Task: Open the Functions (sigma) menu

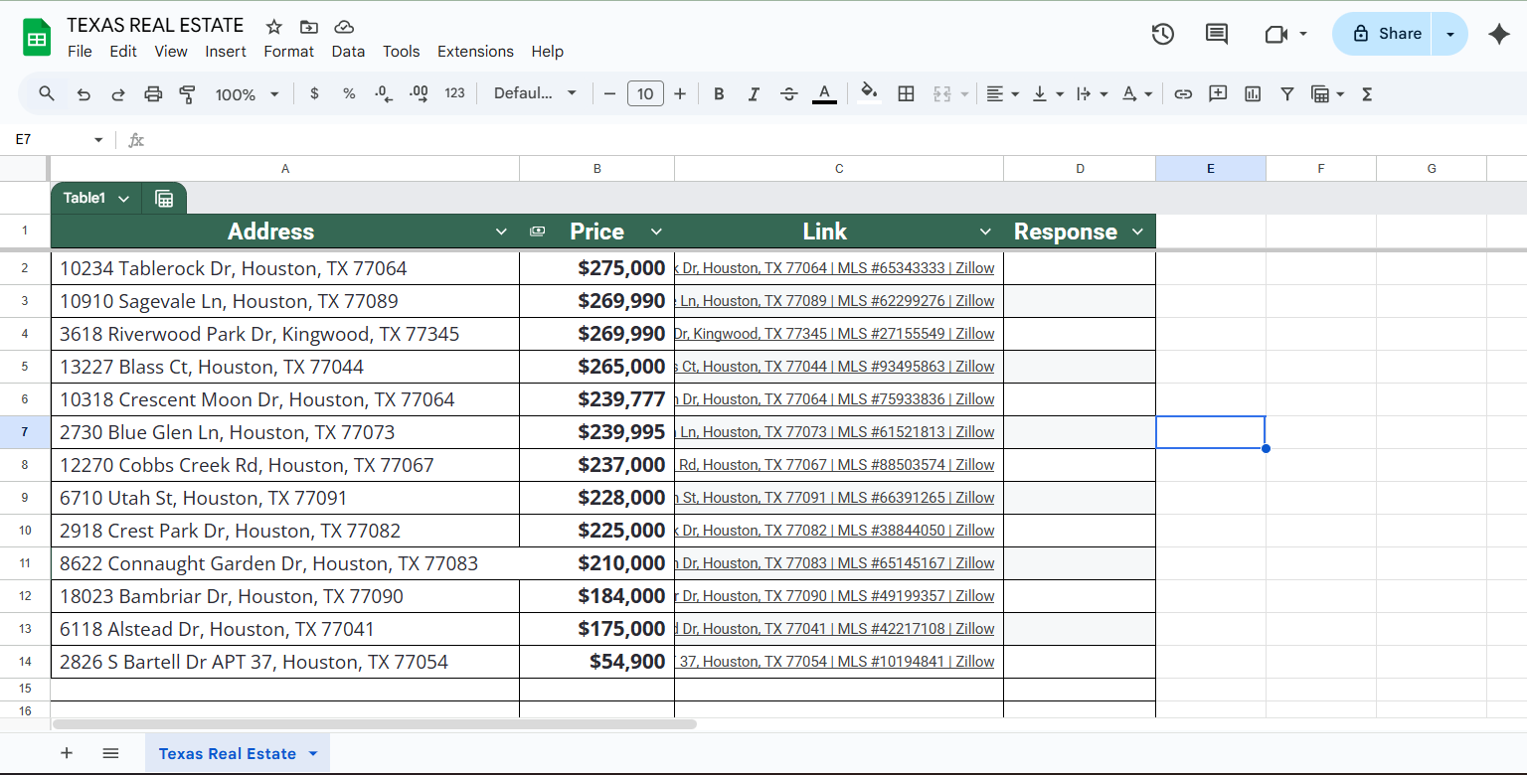Action: tap(1367, 93)
